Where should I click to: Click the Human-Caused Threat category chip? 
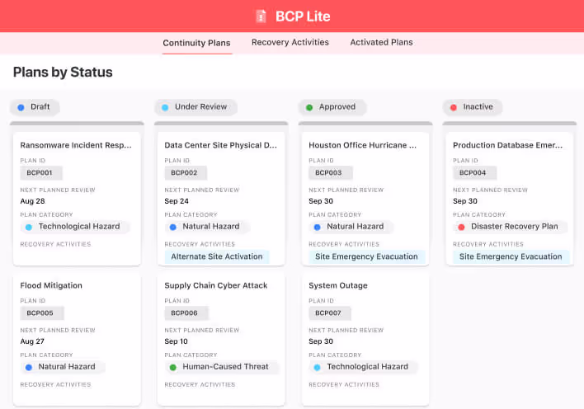219,366
